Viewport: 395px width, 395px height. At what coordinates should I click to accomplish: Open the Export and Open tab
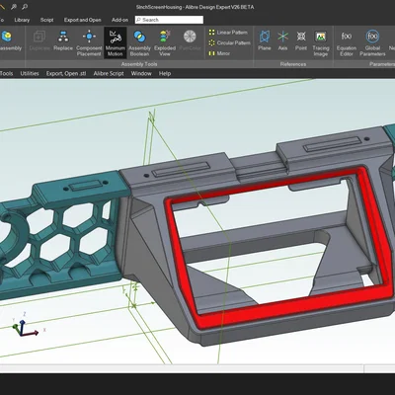pos(82,20)
